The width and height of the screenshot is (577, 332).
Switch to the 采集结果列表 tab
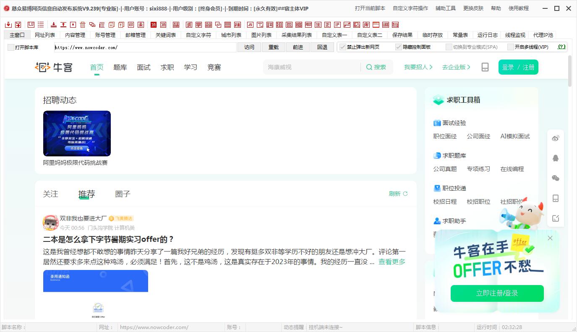click(297, 35)
